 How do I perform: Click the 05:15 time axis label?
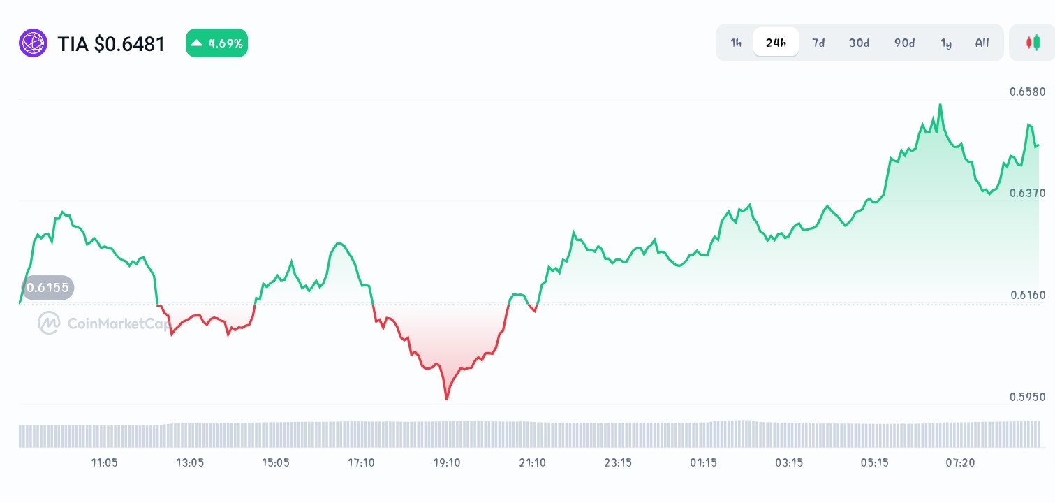click(874, 462)
